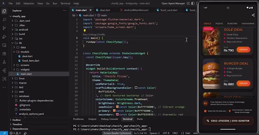Switch to the Ports panel tab
259x135 pixels.
click(x=140, y=119)
